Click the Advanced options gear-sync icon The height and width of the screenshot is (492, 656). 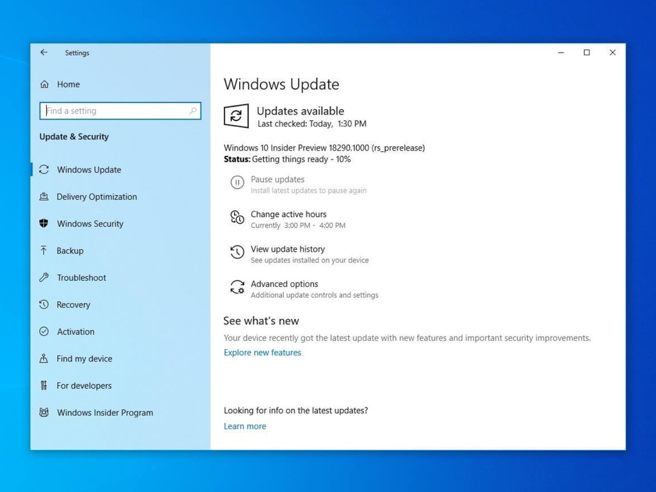237,287
